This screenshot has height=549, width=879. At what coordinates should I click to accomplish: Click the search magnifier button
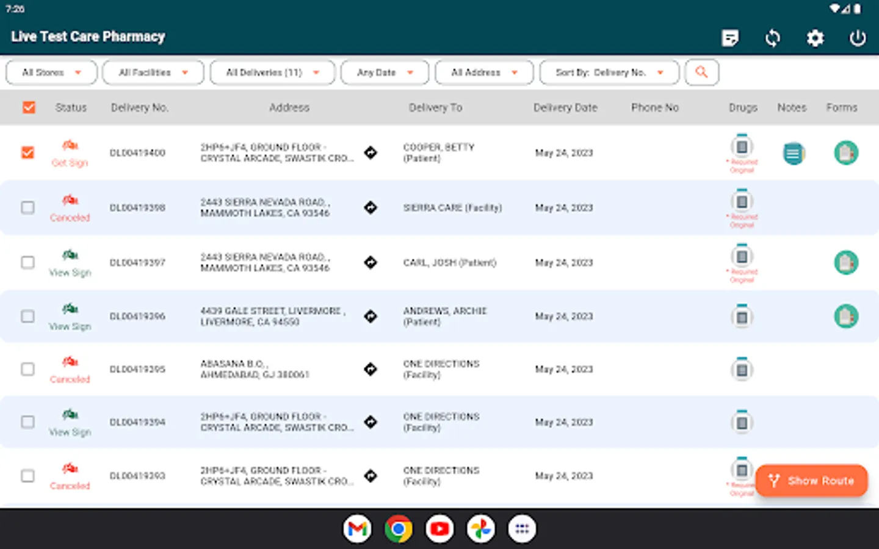click(x=701, y=73)
